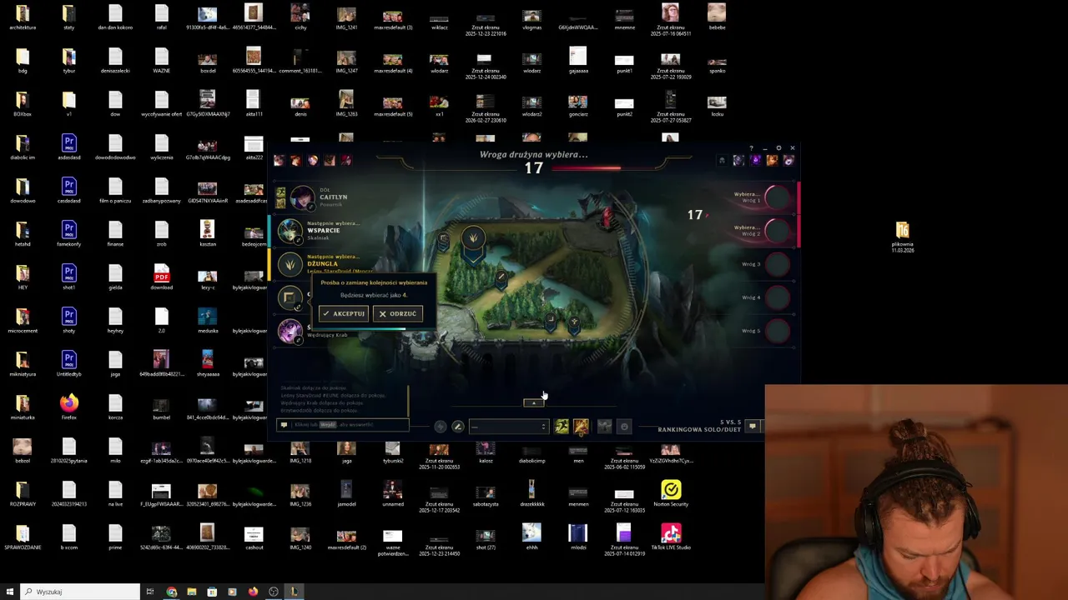Open the chat panel icon near Rankingowa Solo/Duet

752,426
